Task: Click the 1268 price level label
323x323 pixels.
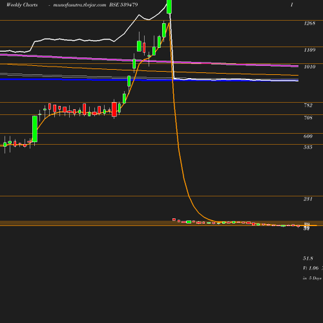Action: (x=309, y=23)
